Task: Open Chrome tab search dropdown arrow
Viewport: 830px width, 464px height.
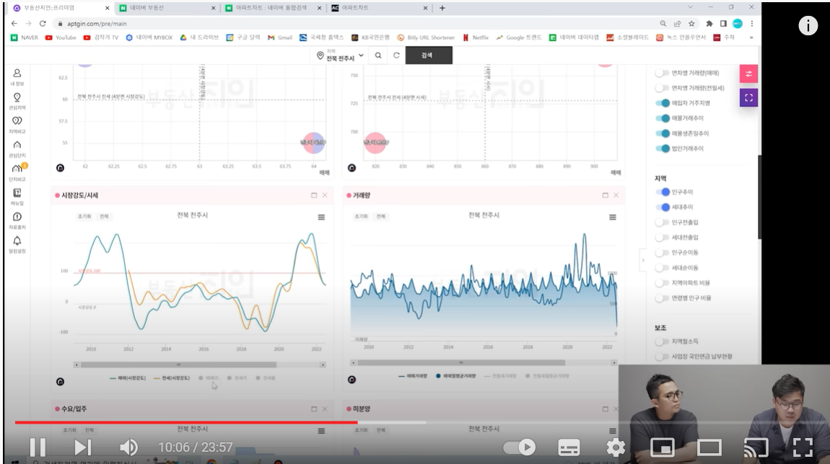Action: 690,7
